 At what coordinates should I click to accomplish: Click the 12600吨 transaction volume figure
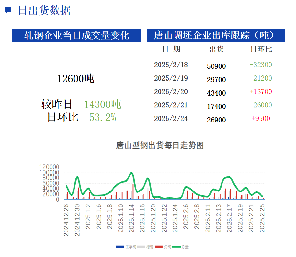[76, 79]
